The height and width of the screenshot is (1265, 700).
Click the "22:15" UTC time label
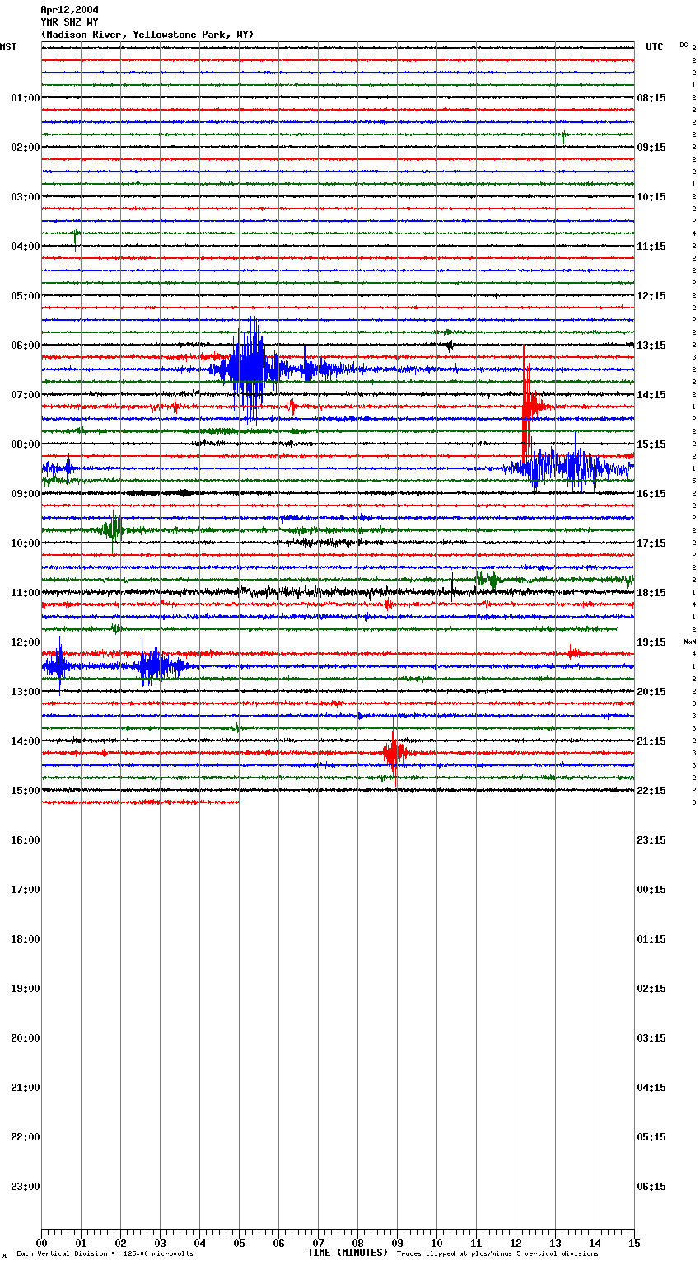point(651,791)
